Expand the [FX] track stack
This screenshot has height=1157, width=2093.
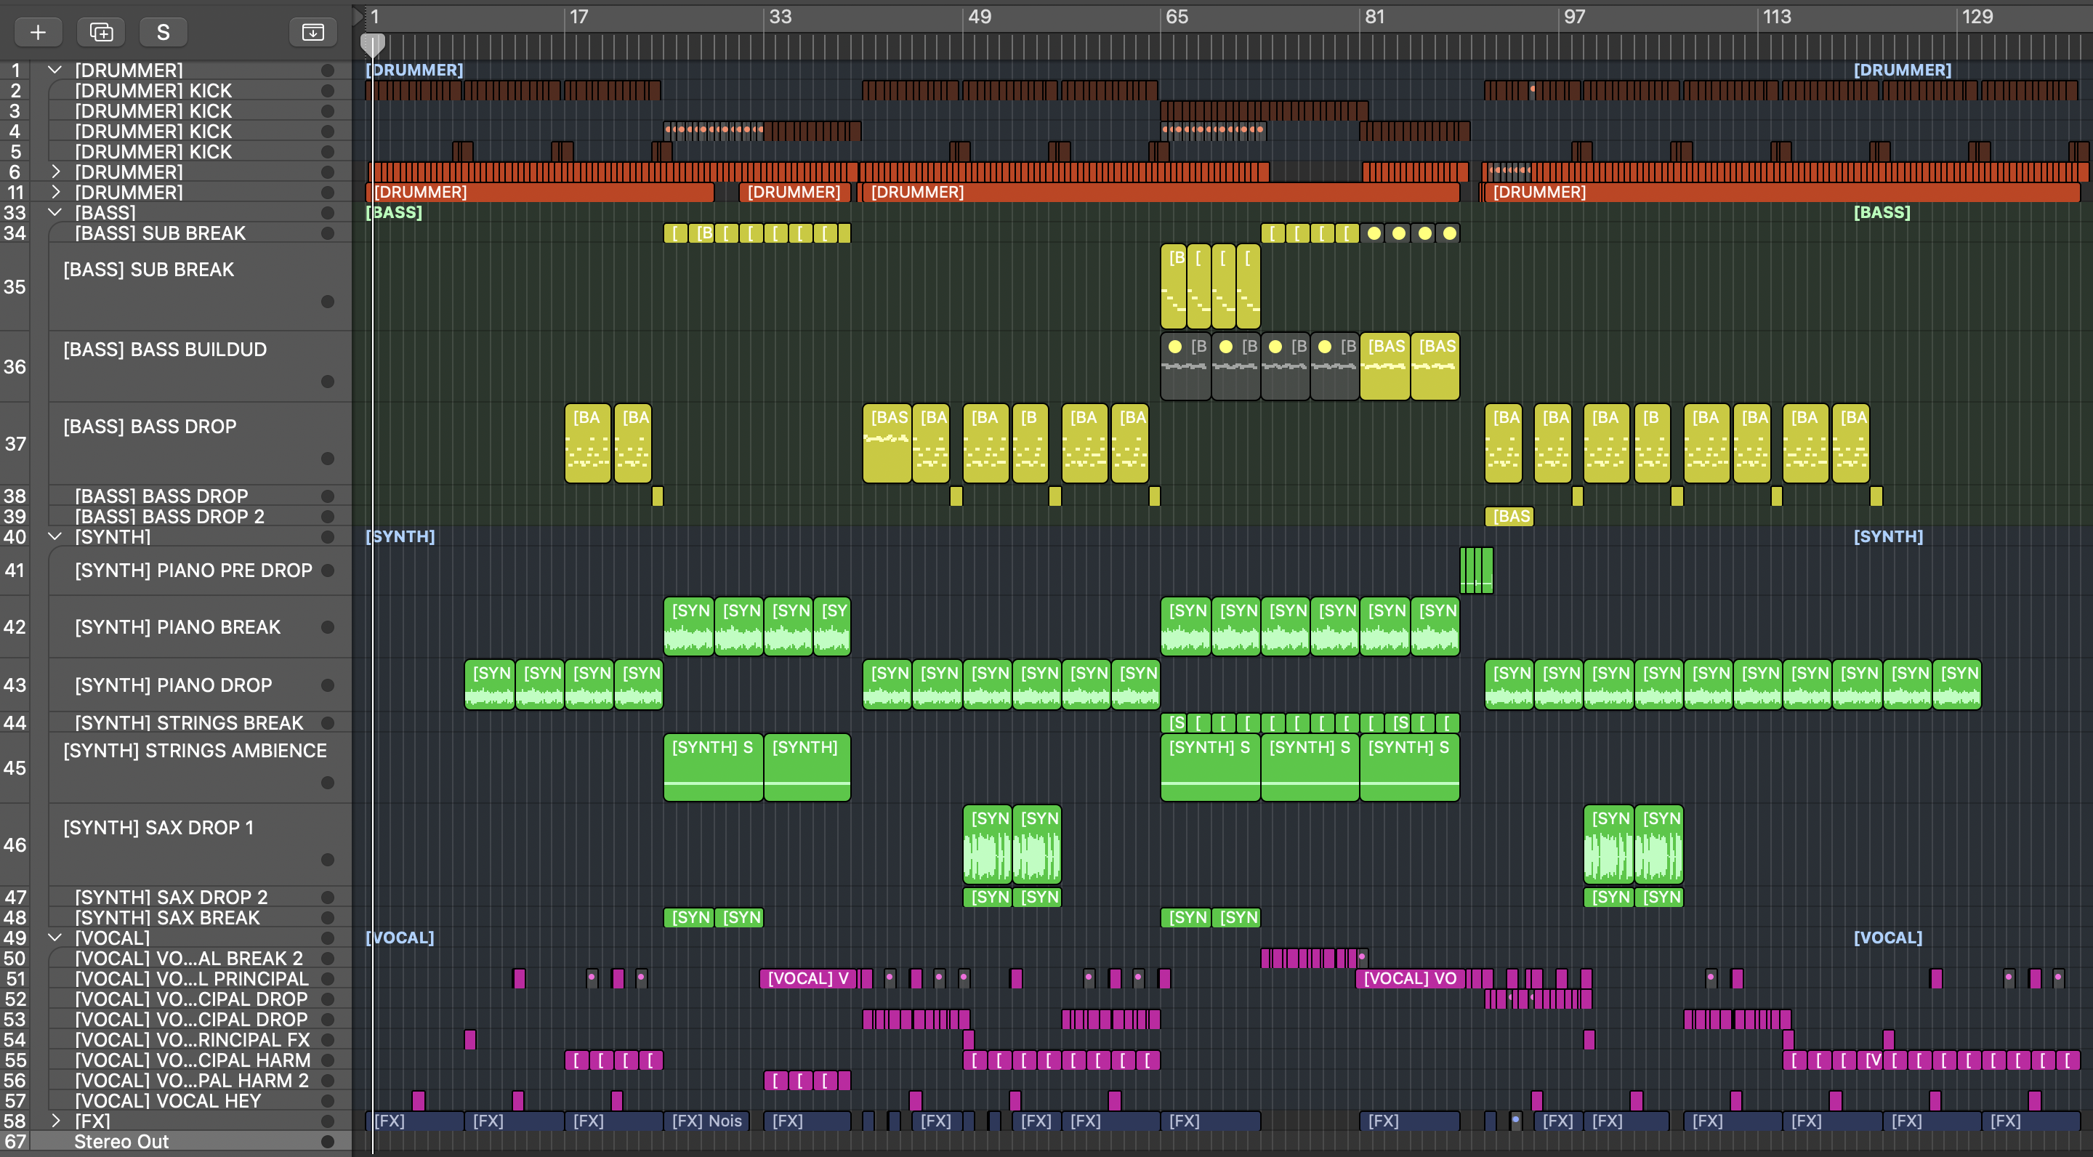point(55,1121)
